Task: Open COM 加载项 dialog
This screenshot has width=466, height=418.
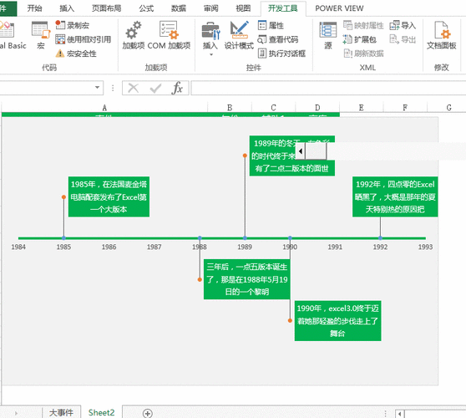Action: click(169, 35)
